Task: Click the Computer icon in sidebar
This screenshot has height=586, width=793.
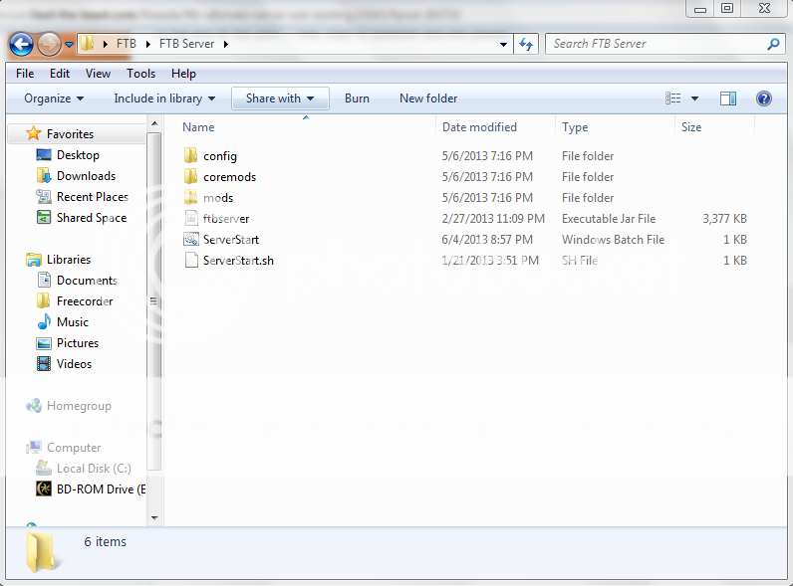Action: (x=34, y=447)
